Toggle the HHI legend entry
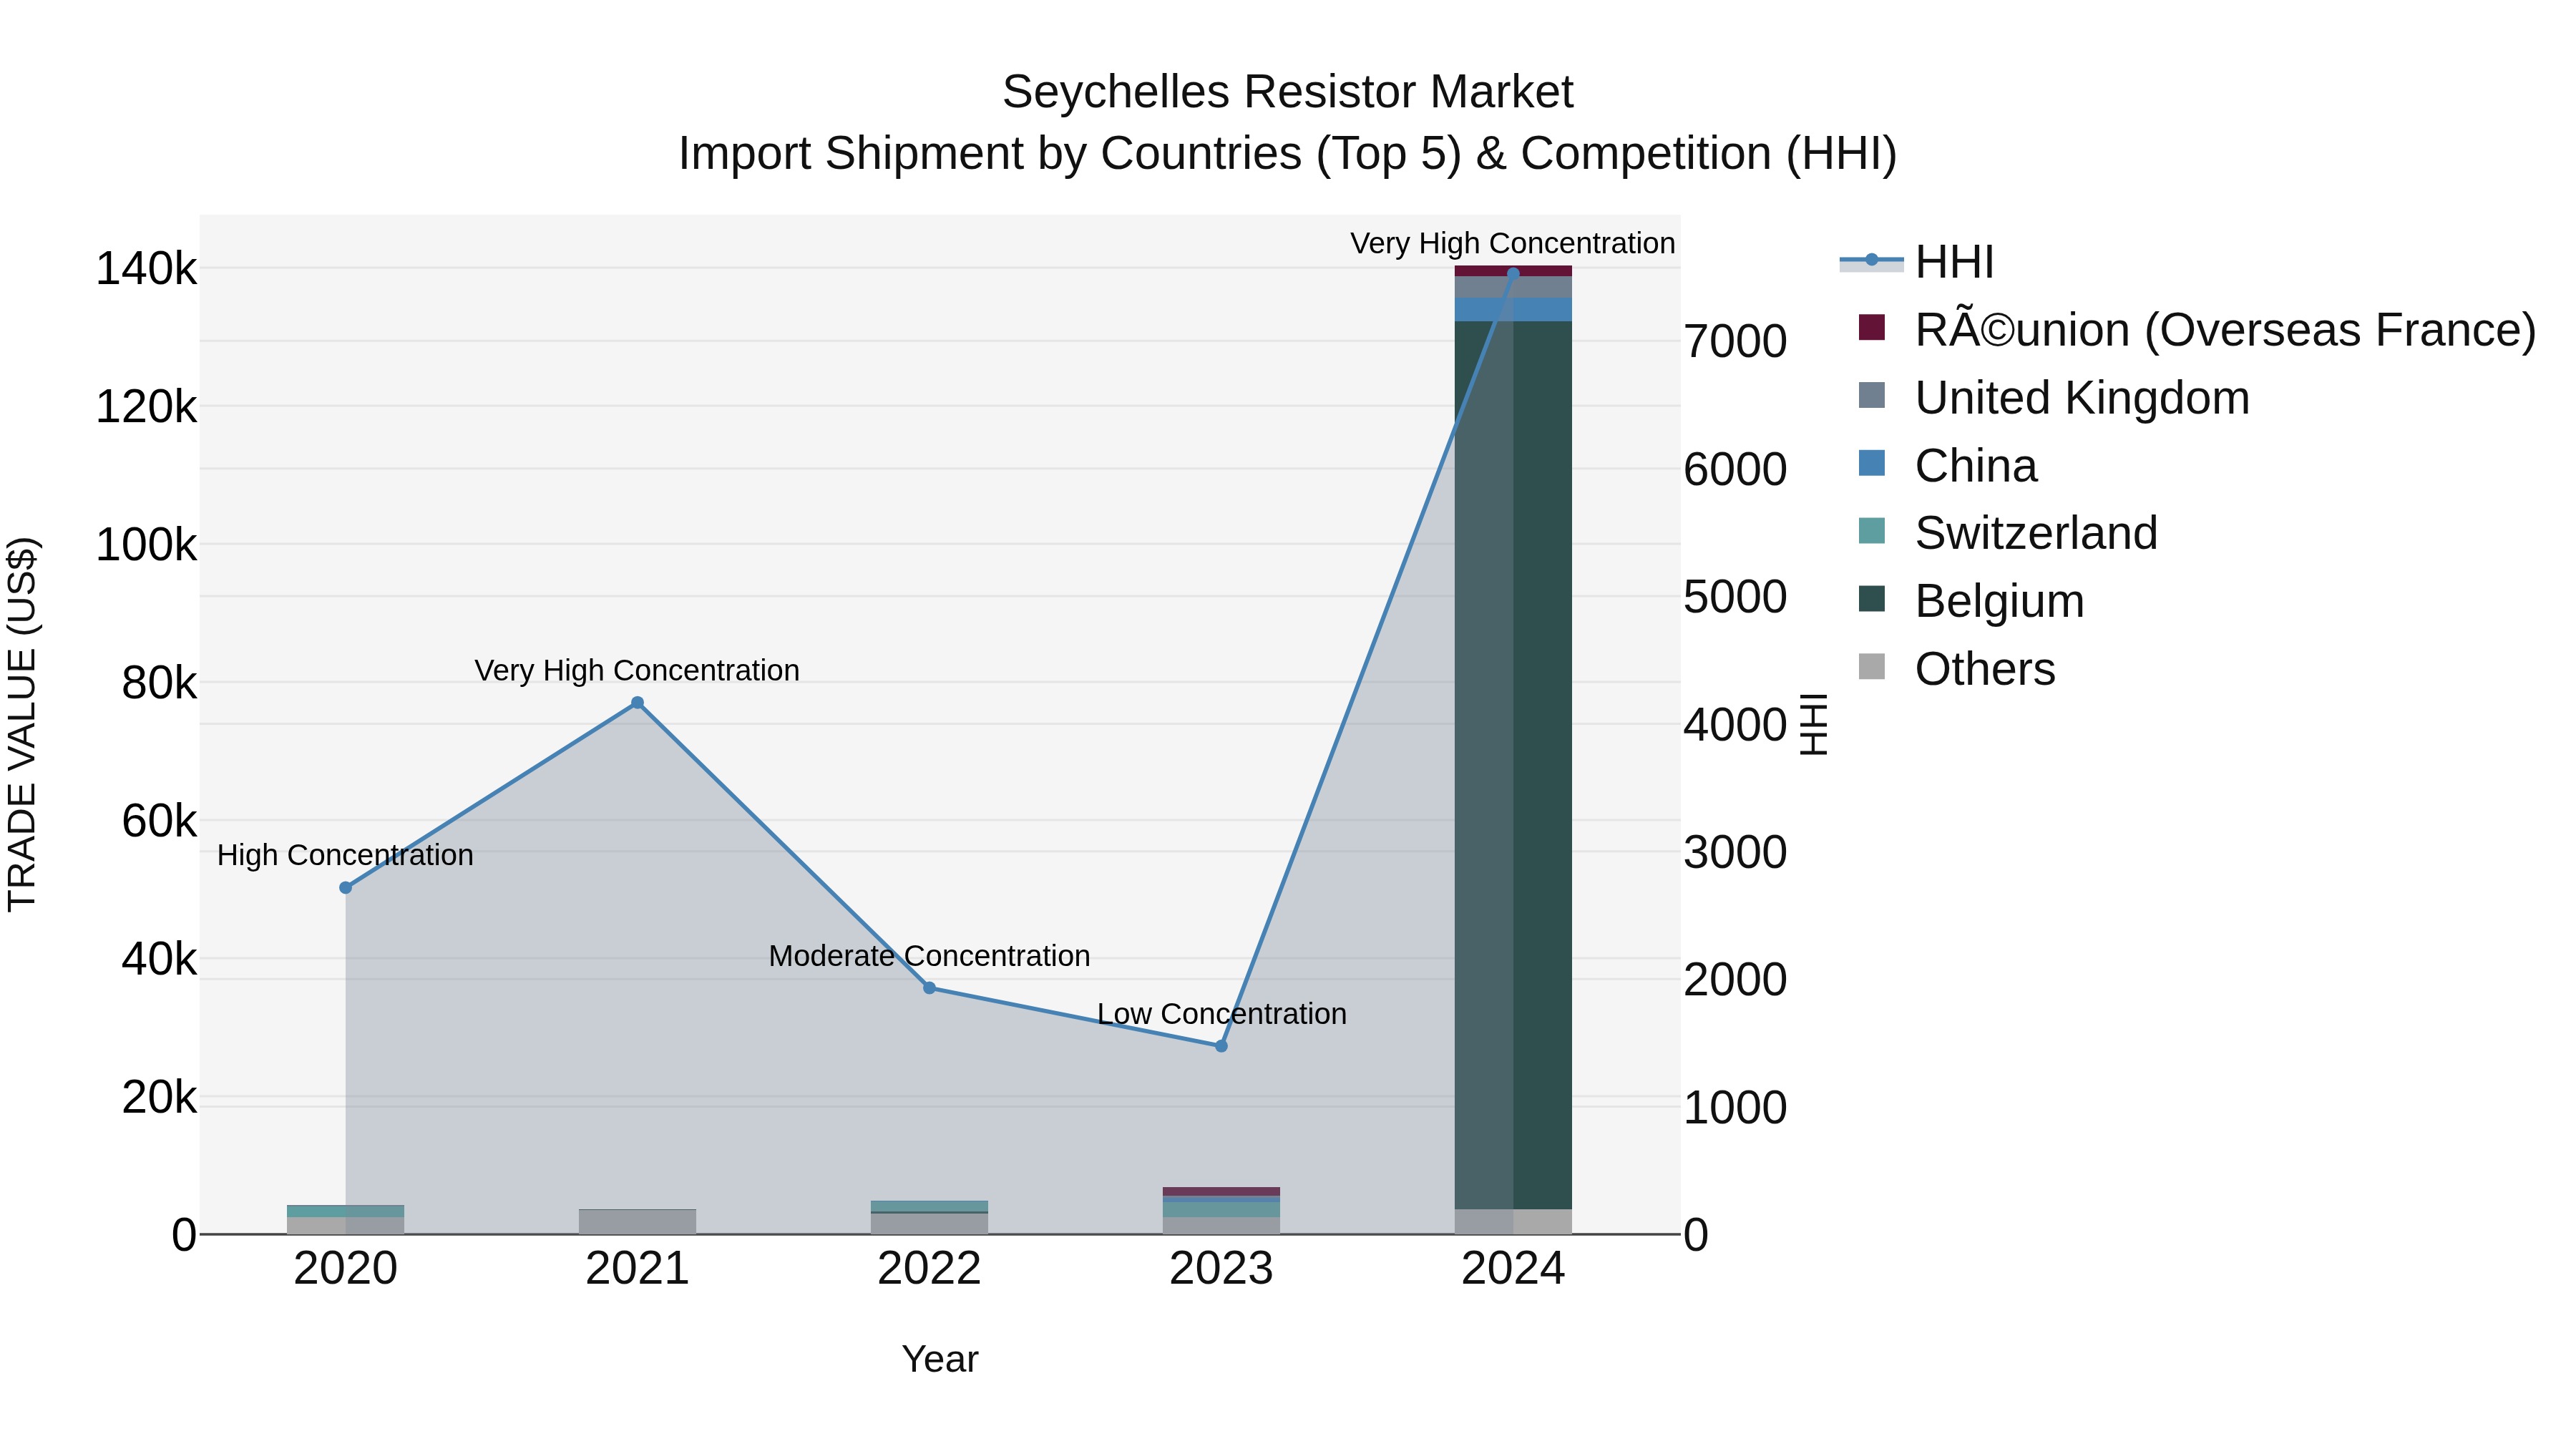Screen dimensions: 2576x1449 [1917, 262]
